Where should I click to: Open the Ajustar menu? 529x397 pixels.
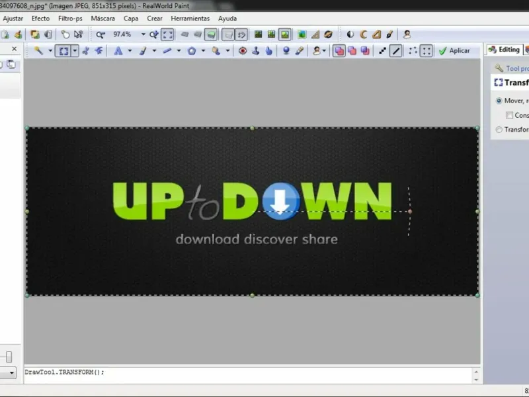[13, 19]
